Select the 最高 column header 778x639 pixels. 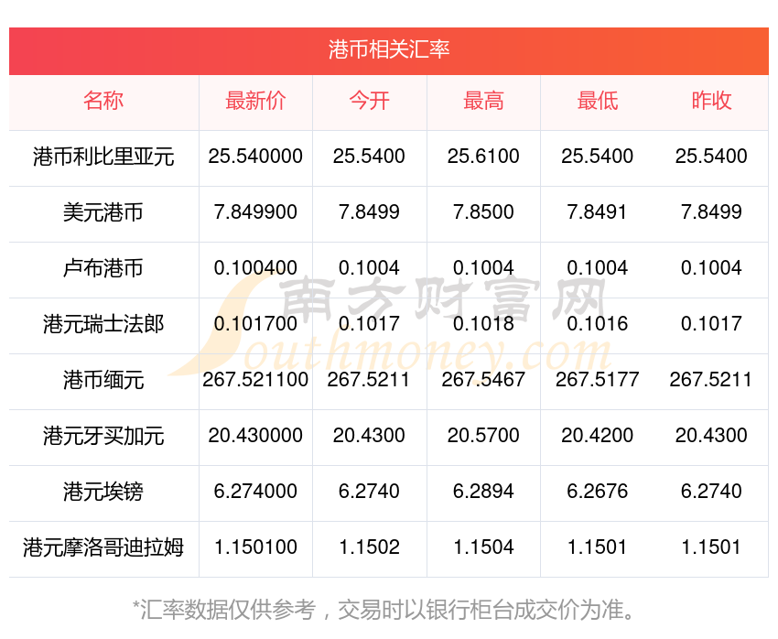click(x=483, y=101)
